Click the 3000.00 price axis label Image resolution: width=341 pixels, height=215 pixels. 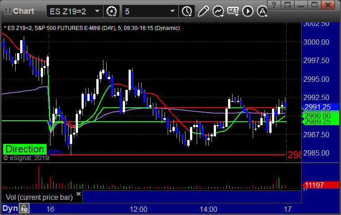[x=316, y=42]
